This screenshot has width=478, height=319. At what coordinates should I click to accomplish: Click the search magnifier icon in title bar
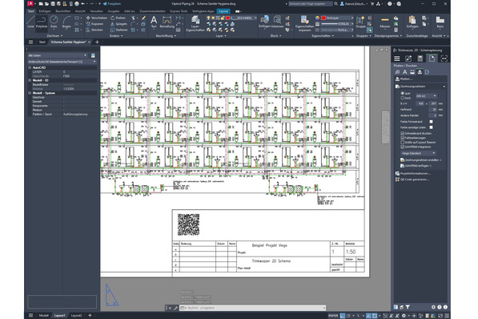click(x=335, y=4)
